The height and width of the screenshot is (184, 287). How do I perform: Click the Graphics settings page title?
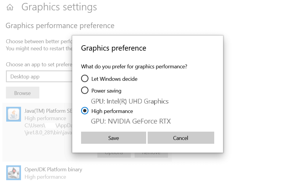pos(59,7)
